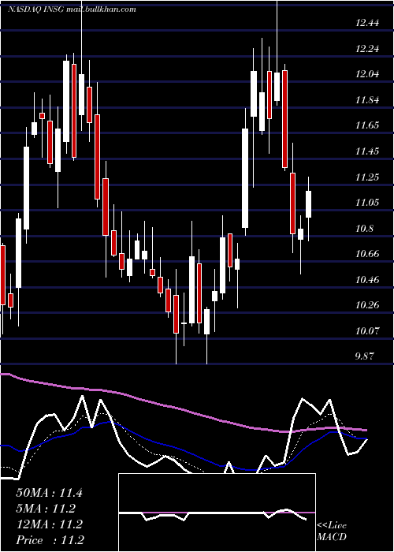This screenshot has height=552, width=394.
Task: Click the 12MA : 11.2 readout
Action: pyautogui.click(x=49, y=524)
